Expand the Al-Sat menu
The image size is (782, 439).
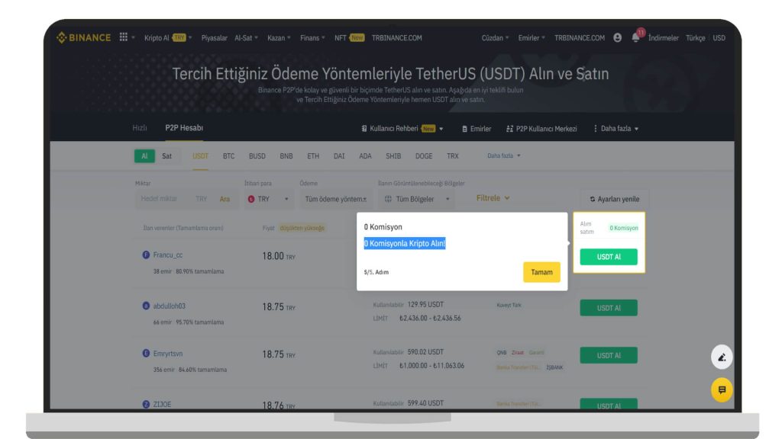tap(247, 38)
